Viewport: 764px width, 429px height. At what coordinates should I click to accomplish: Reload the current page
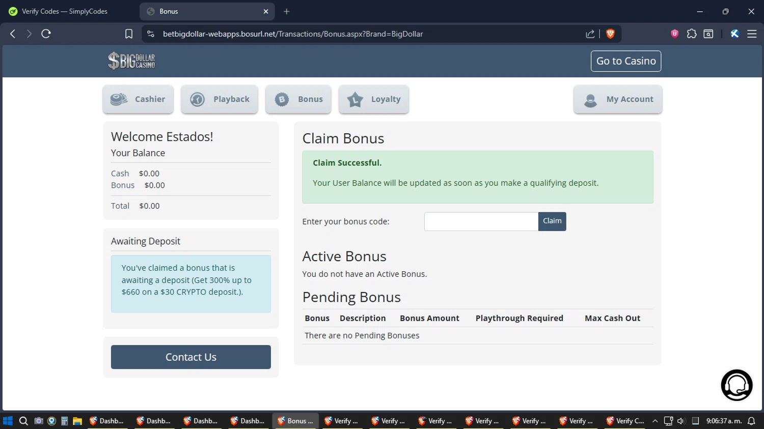pos(46,34)
